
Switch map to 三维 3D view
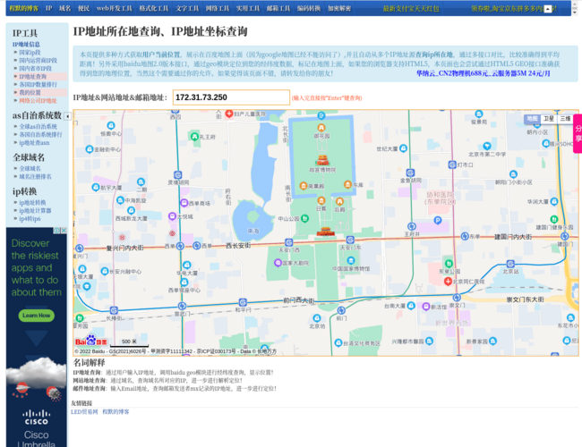click(x=564, y=118)
